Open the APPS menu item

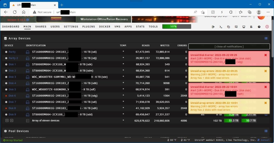click(x=128, y=27)
